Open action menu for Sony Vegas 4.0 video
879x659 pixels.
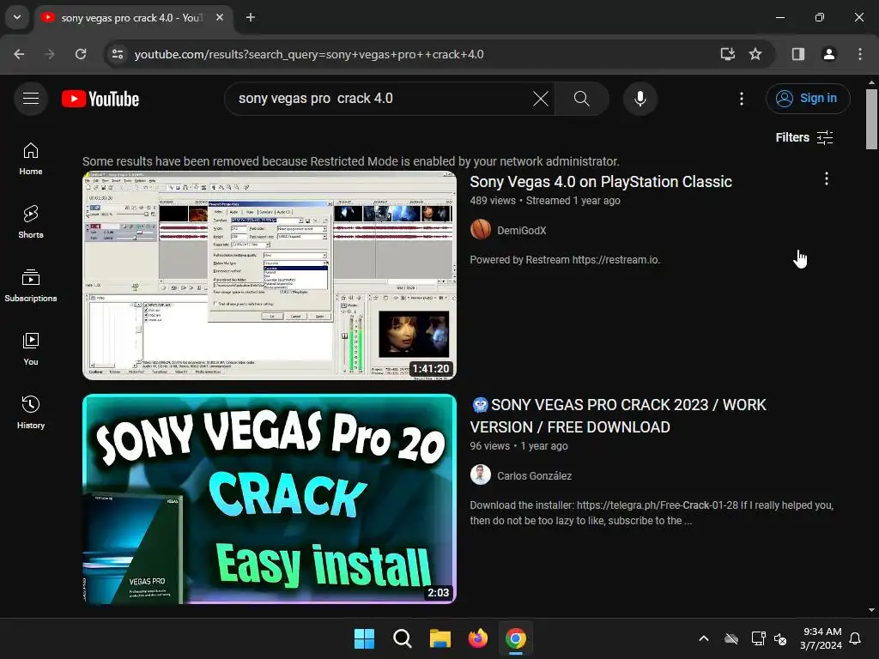point(827,178)
